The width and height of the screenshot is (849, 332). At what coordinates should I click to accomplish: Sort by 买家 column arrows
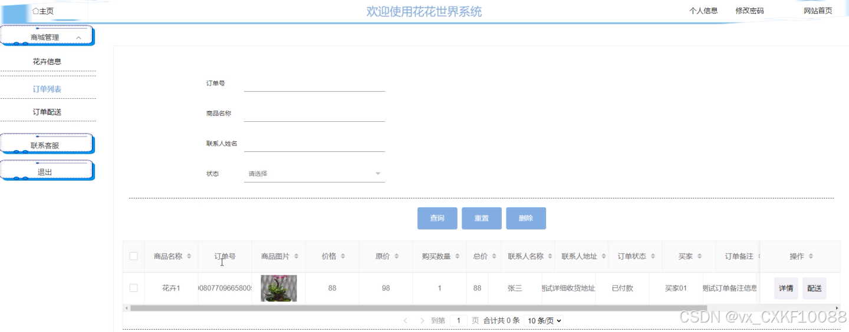tap(699, 256)
